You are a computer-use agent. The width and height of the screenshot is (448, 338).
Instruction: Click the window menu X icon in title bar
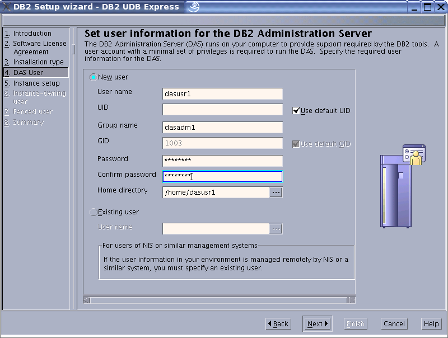click(6, 7)
